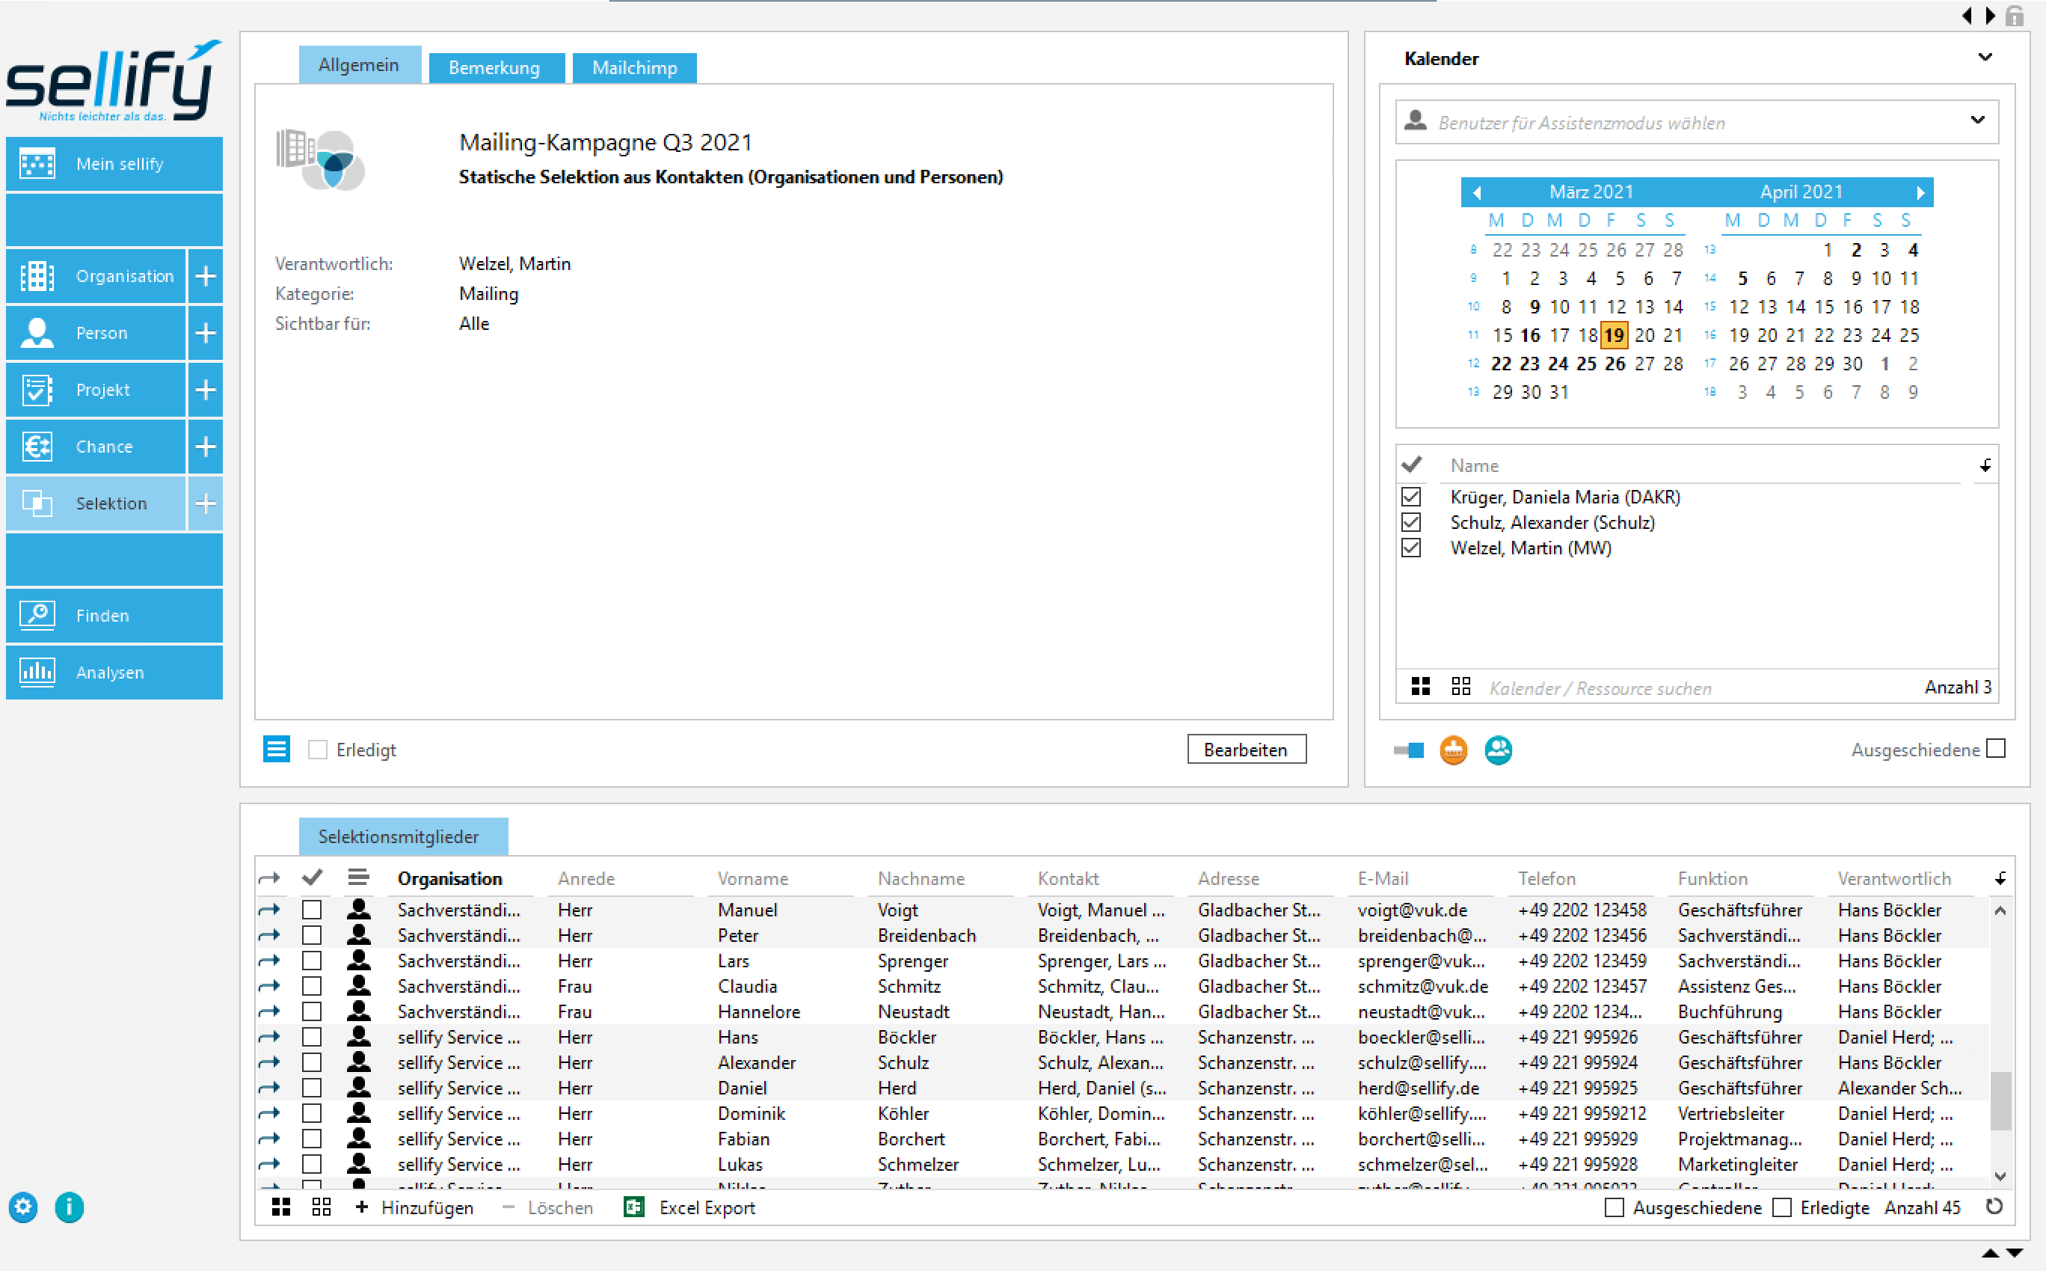Toggle the Erledigt checkbox

coord(317,750)
